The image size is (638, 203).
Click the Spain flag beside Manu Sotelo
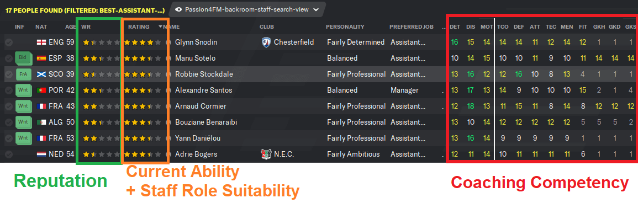(41, 58)
